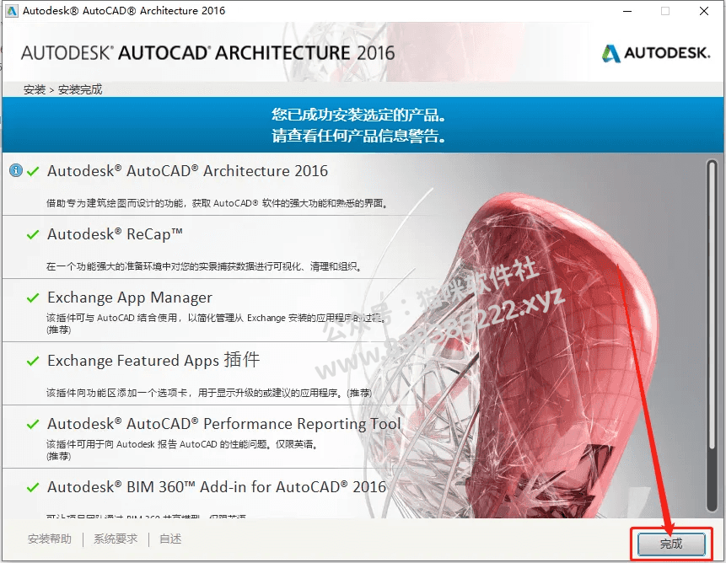The height and width of the screenshot is (563, 726).
Task: Select "Autodesk® BIM 360™ Add-in for AutoCAD® 2016"
Action: (217, 487)
